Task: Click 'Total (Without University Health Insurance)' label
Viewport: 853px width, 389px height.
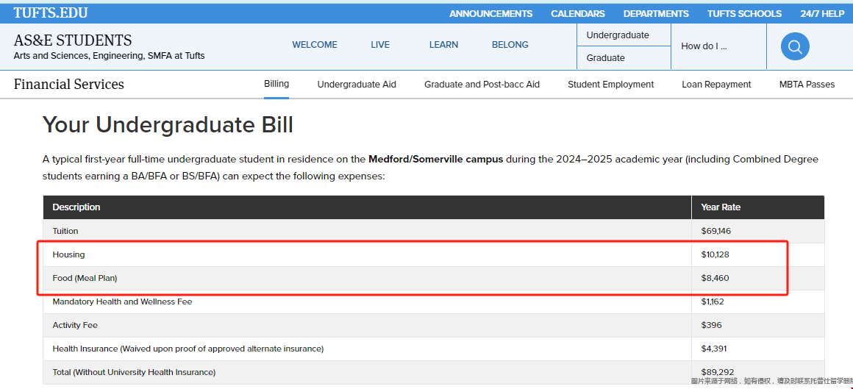Action: pyautogui.click(x=134, y=372)
